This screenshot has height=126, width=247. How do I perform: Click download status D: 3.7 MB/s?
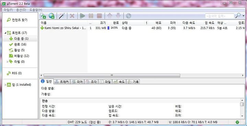pos(133,122)
